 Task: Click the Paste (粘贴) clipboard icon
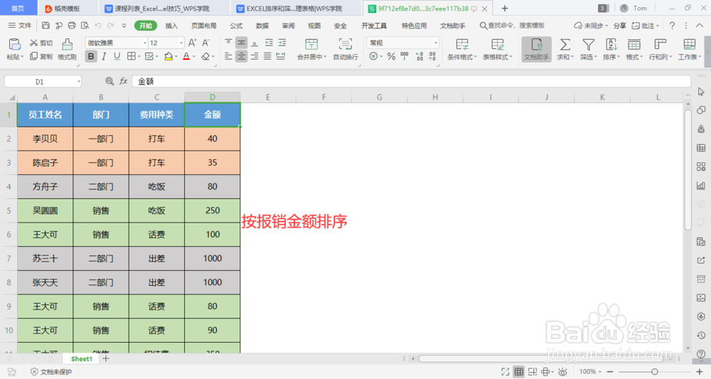14,44
